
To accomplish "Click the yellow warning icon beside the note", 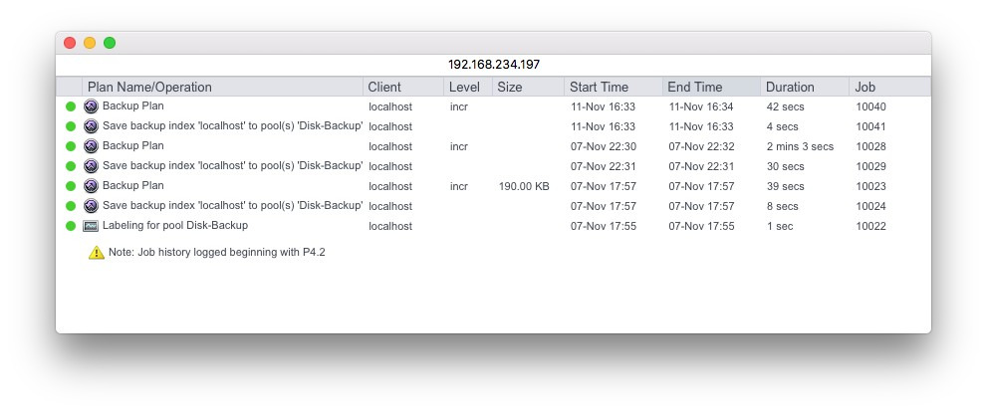I will coord(97,253).
